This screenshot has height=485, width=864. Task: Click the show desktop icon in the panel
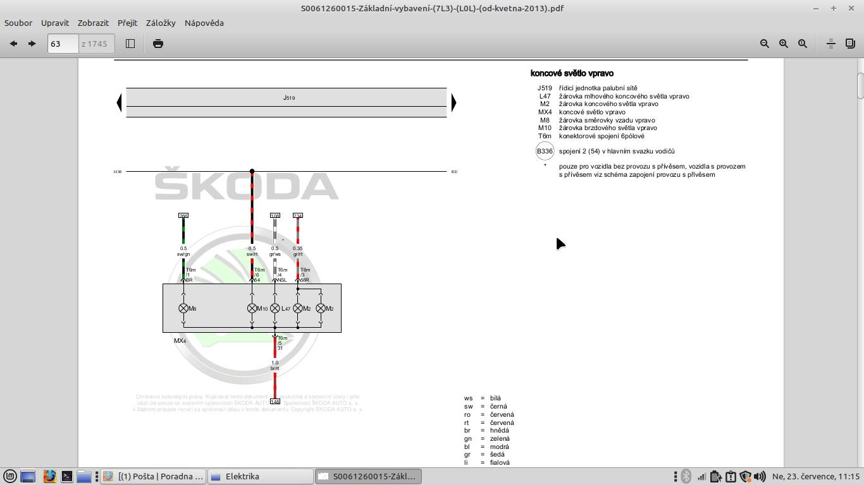click(28, 476)
